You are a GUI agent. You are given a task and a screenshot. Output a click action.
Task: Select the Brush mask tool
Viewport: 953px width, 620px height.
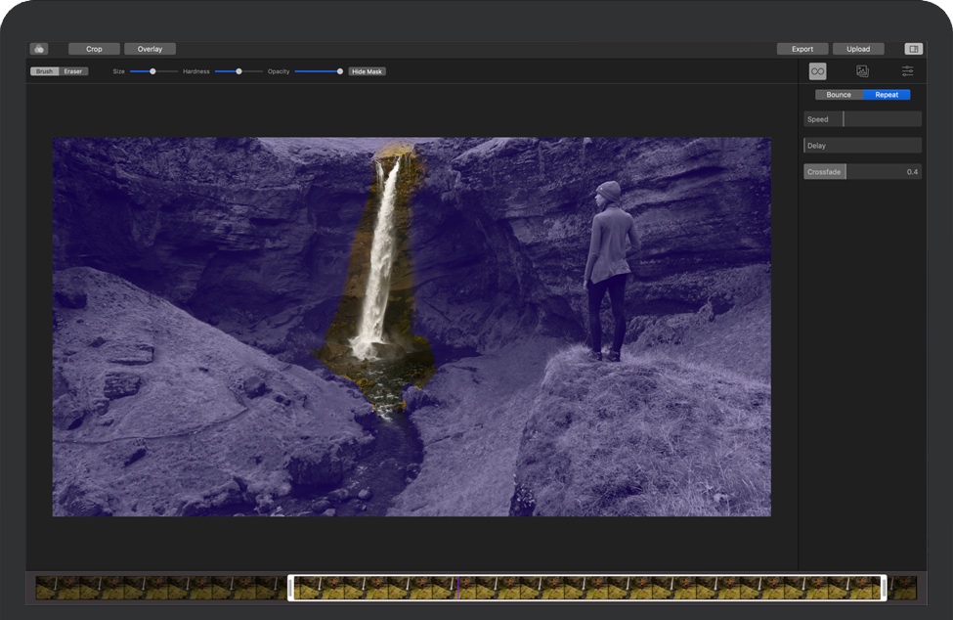[x=45, y=71]
